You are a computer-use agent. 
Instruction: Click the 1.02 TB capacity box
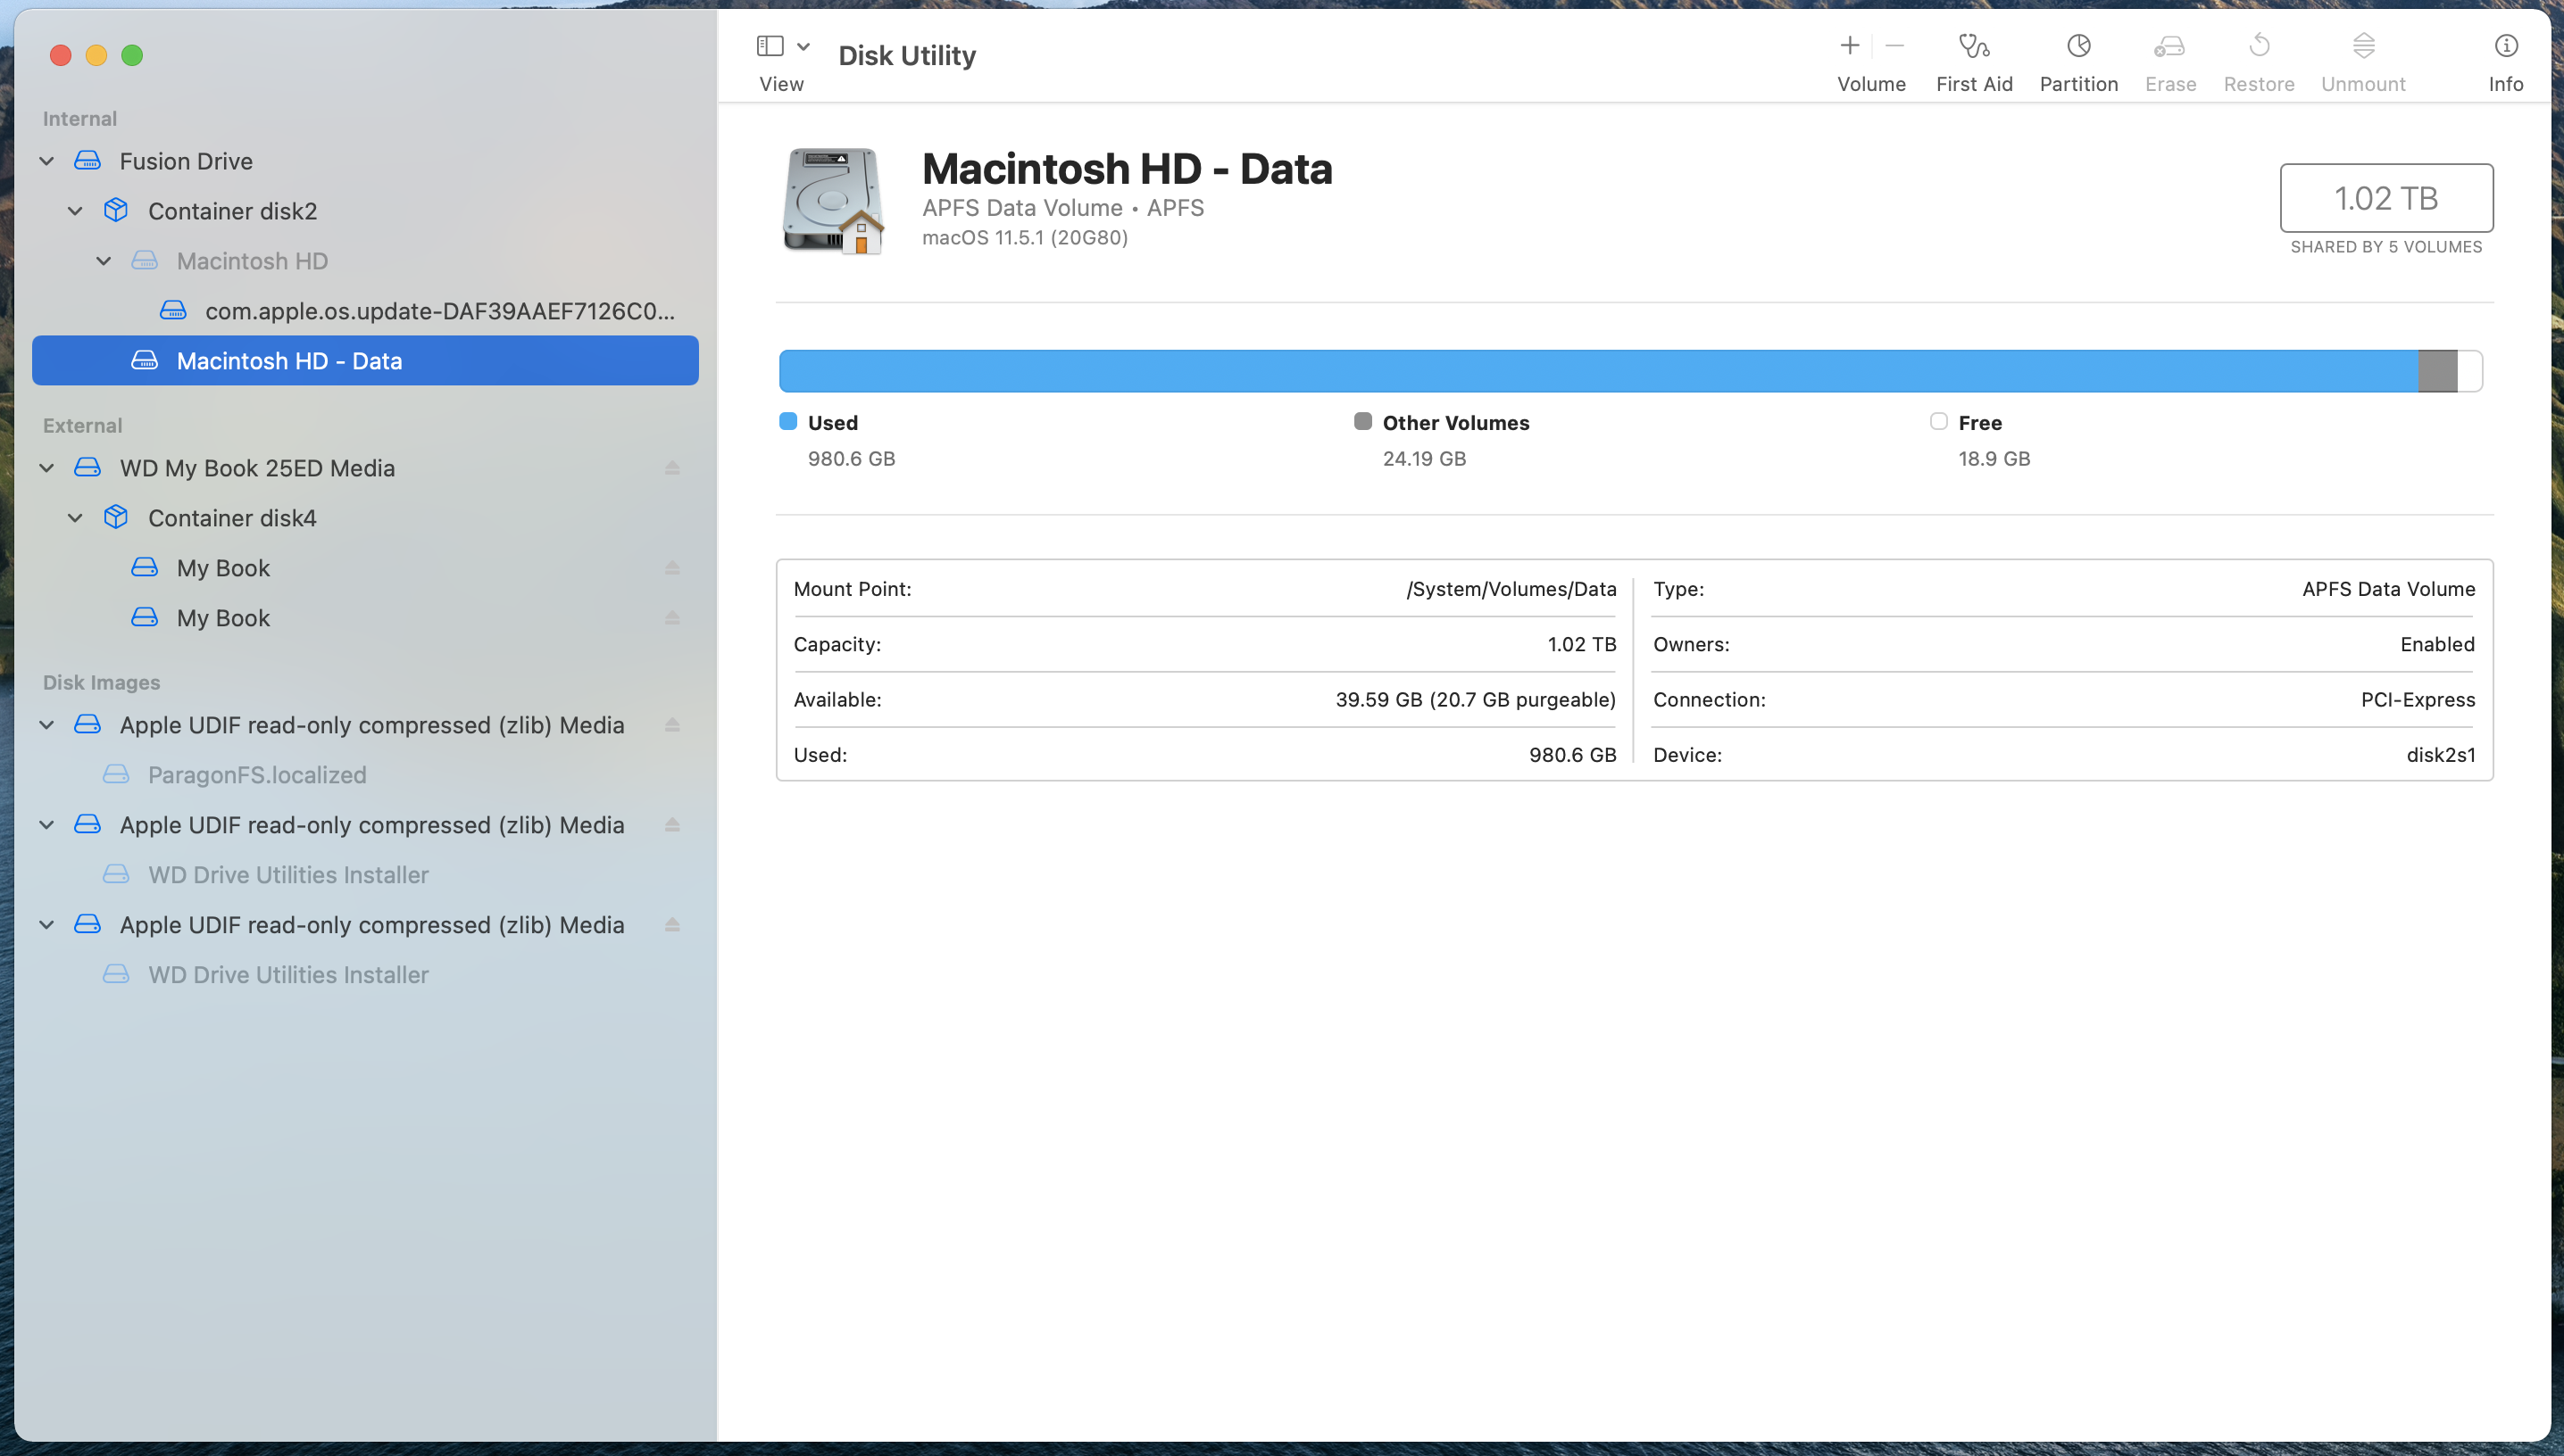[2386, 198]
